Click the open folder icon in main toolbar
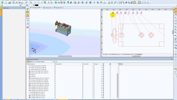The height and width of the screenshot is (100, 177). [17, 2]
